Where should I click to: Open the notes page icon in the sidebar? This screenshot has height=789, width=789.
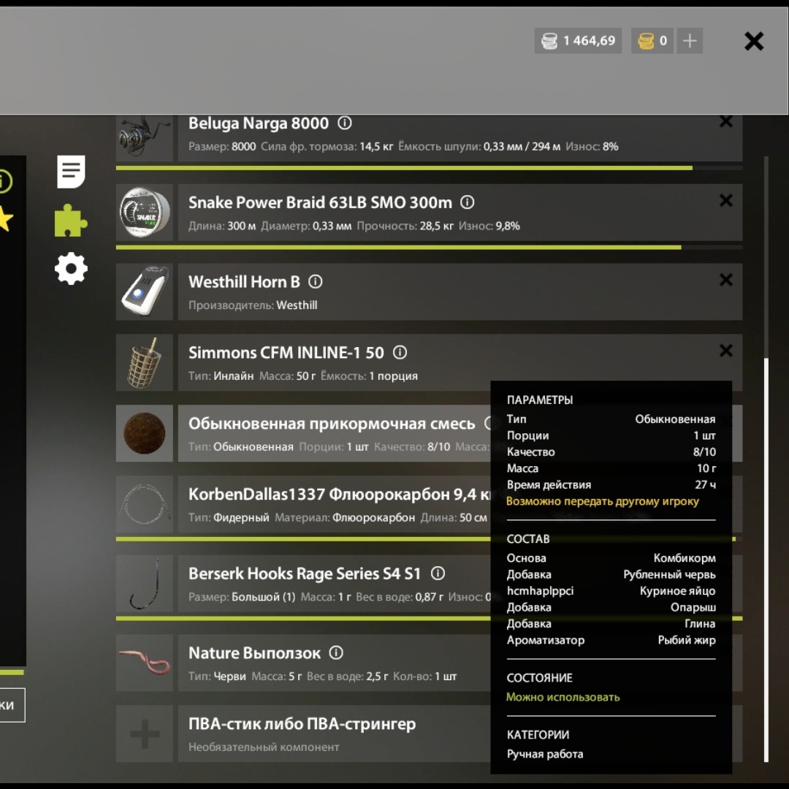click(71, 172)
